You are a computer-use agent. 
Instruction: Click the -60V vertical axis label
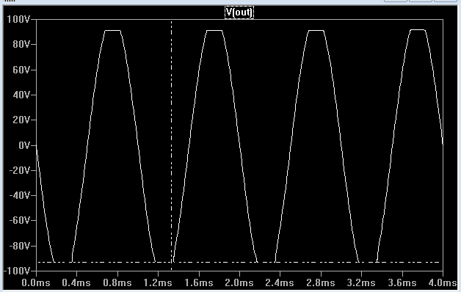point(19,220)
